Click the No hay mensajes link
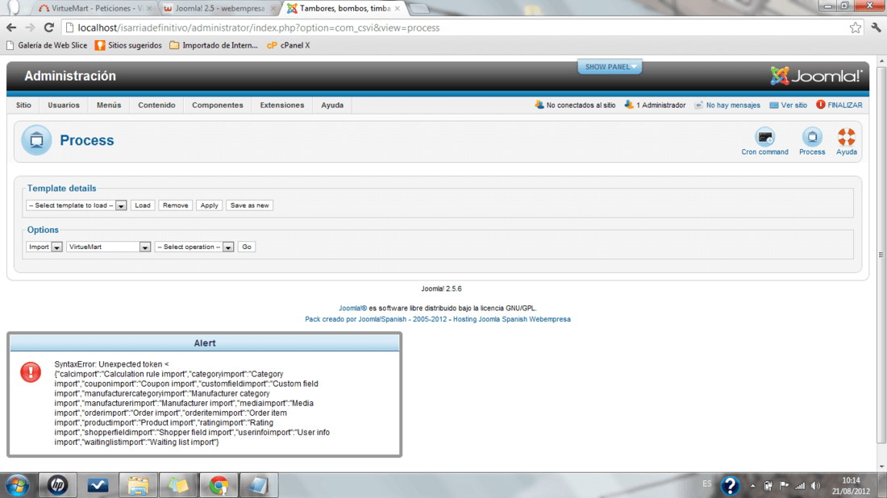 tap(727, 105)
